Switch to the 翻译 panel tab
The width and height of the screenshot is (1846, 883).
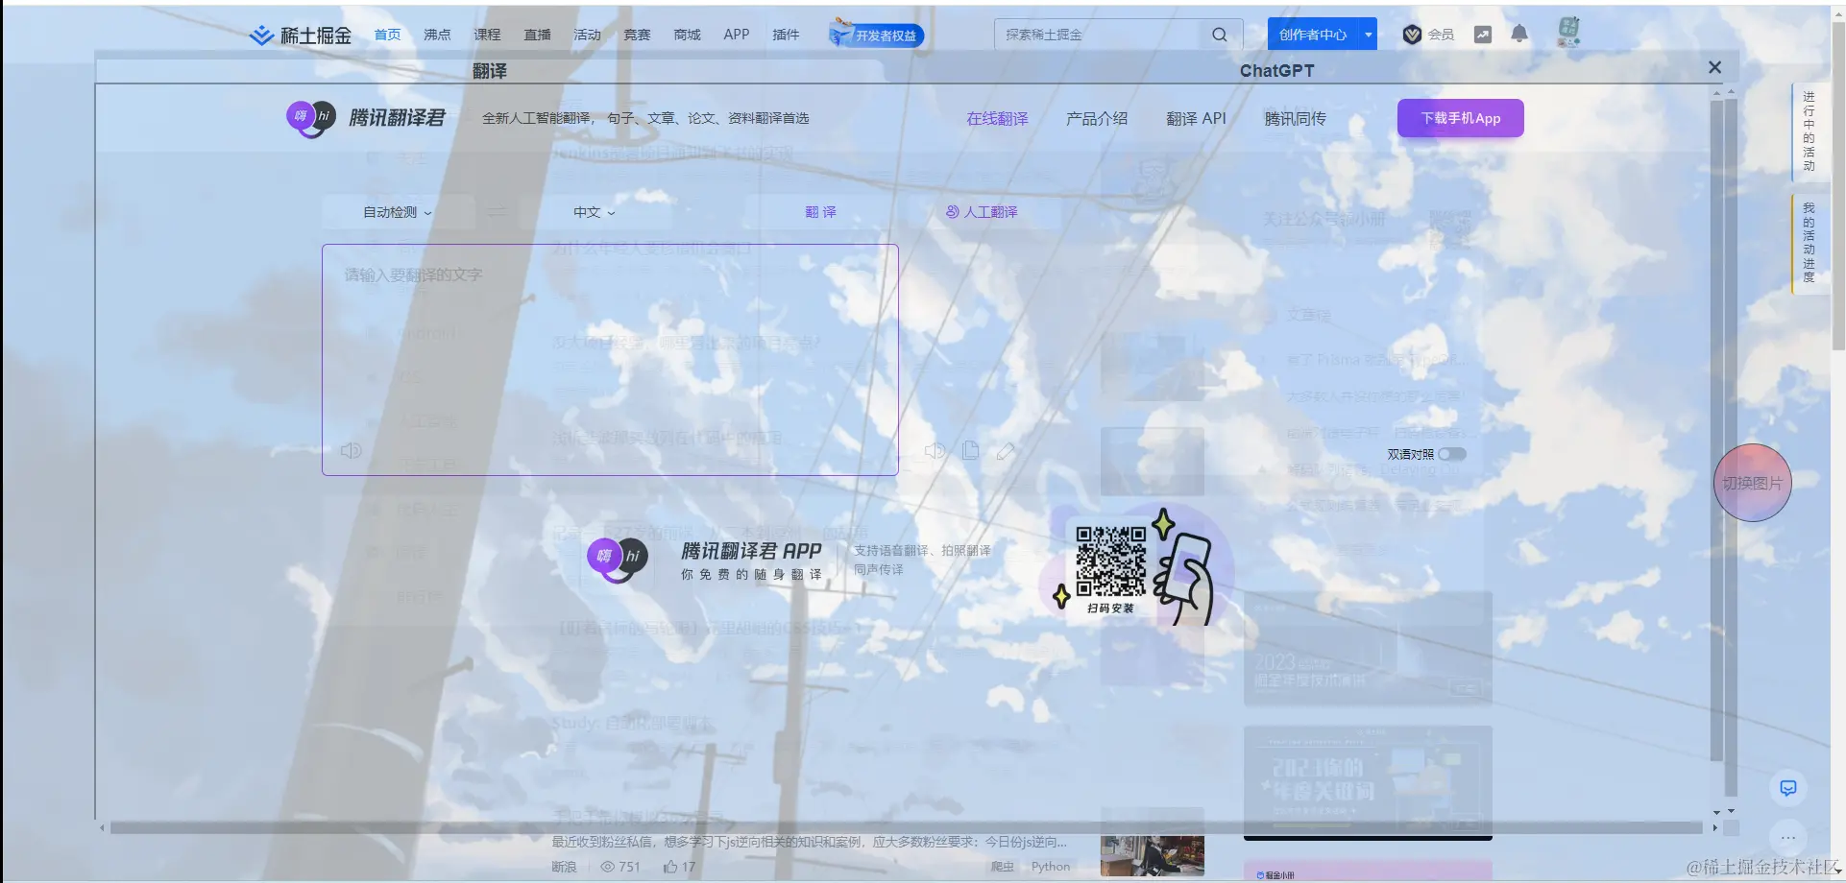(490, 71)
